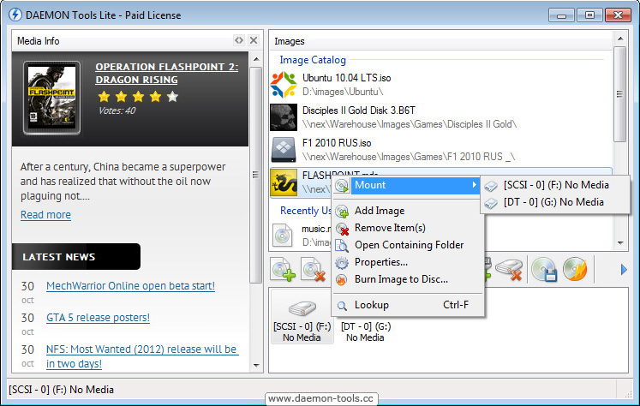Show more toolbar buttons with blue arrow

[623, 270]
